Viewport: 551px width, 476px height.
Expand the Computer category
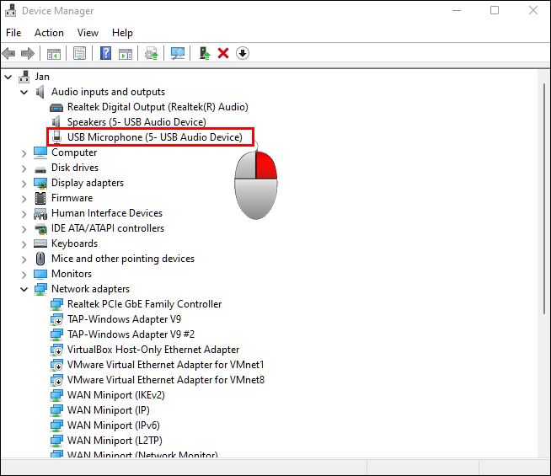click(24, 153)
